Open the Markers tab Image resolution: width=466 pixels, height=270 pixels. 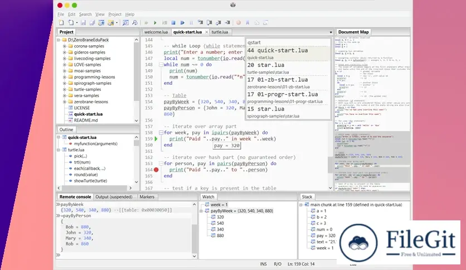click(x=147, y=197)
